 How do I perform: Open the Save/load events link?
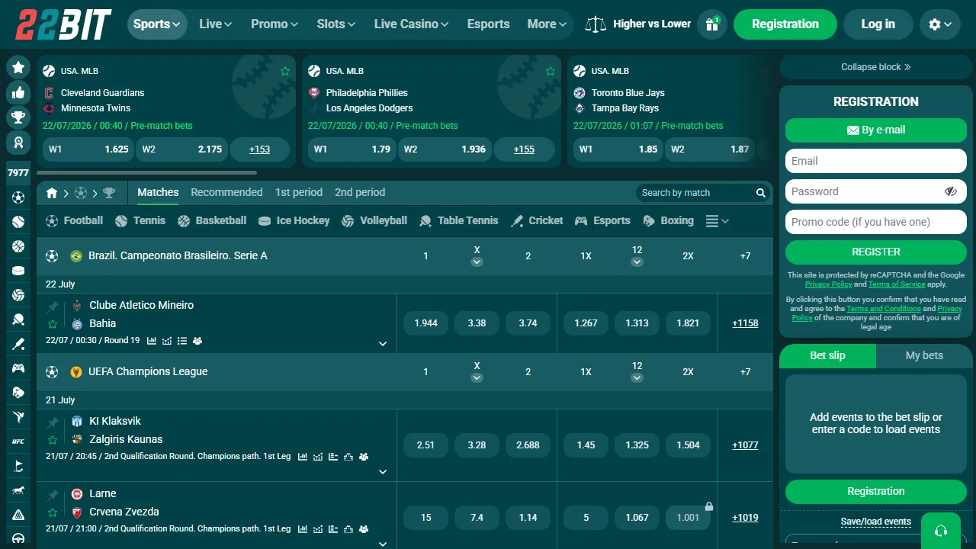coord(876,522)
